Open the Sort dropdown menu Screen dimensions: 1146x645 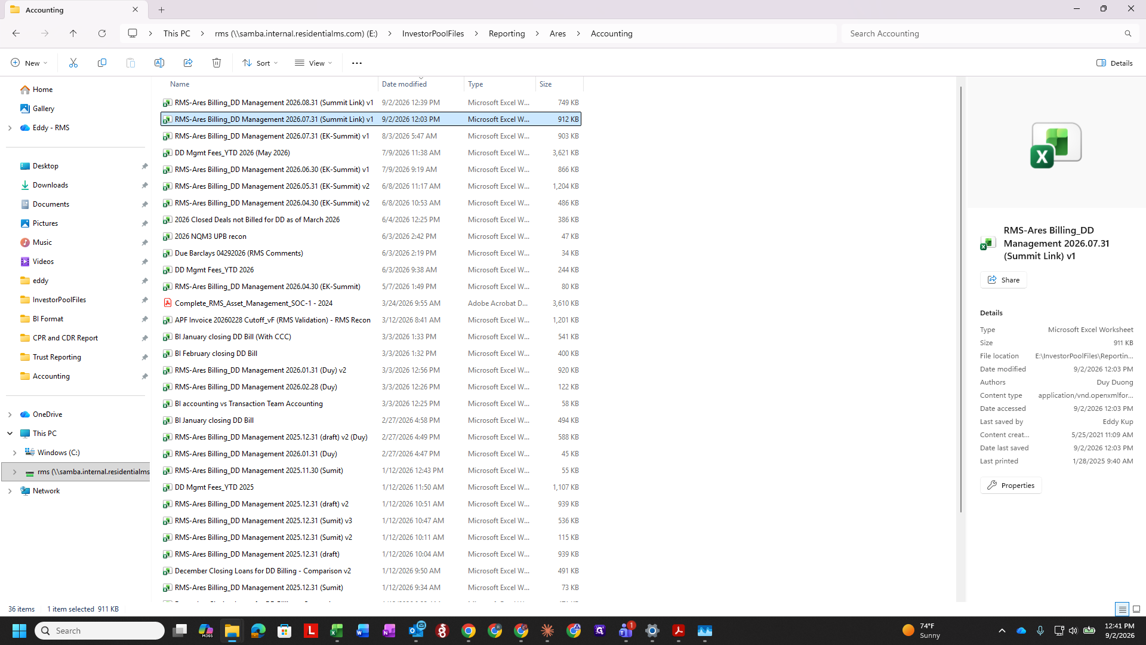pyautogui.click(x=260, y=63)
